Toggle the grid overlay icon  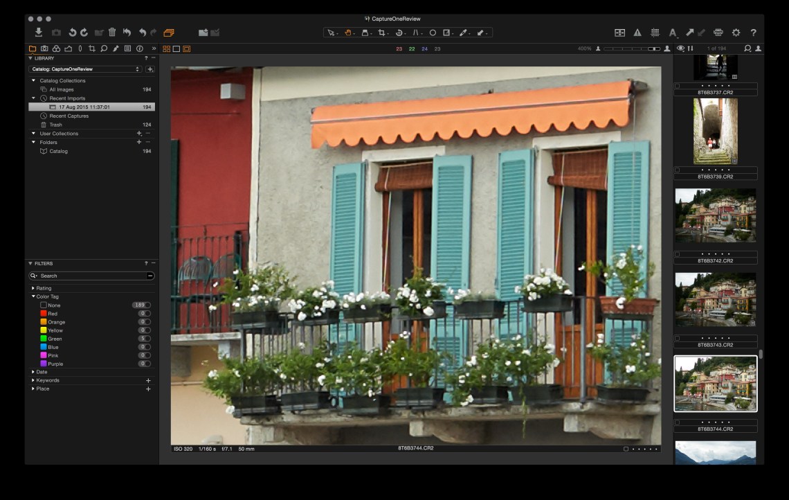[x=655, y=33]
